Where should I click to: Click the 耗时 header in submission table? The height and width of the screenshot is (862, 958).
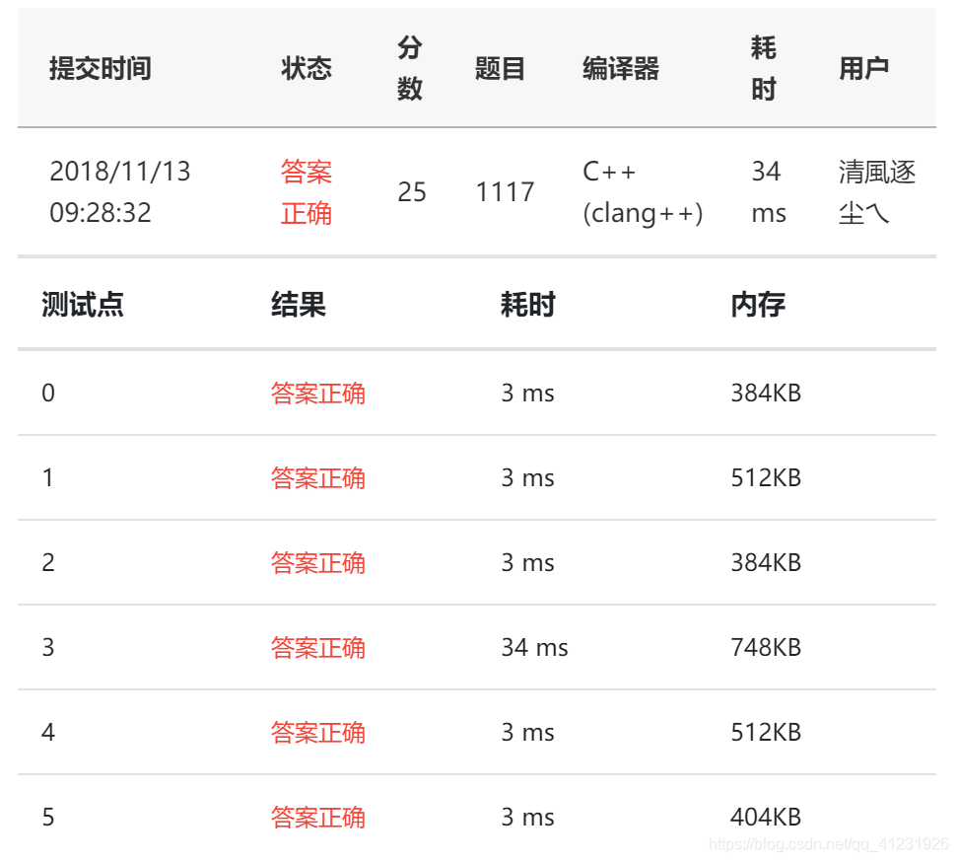coord(763,68)
